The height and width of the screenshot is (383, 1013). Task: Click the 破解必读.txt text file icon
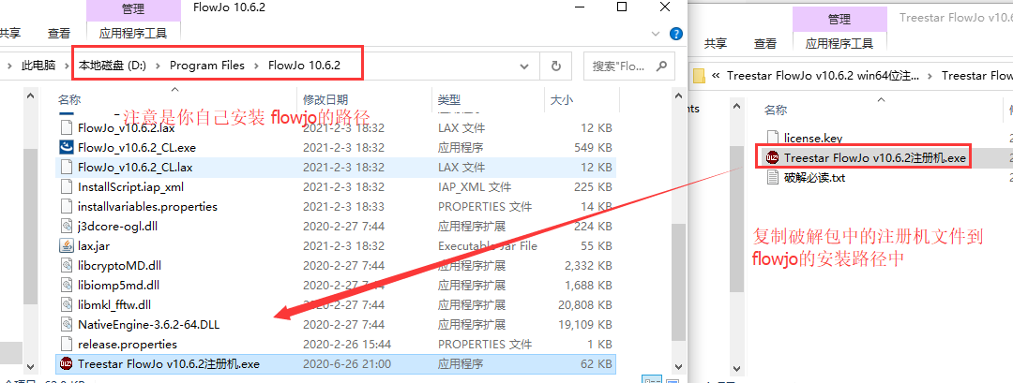tap(772, 177)
